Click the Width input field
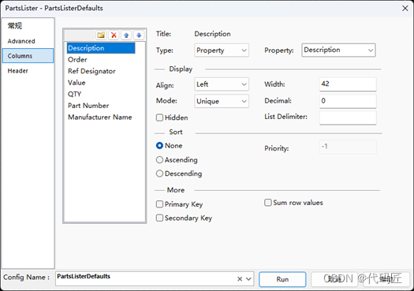The image size is (414, 291). [x=348, y=84]
